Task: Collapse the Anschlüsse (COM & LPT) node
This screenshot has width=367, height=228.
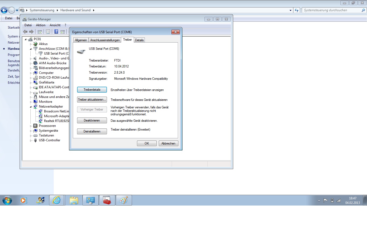Action: pyautogui.click(x=31, y=49)
